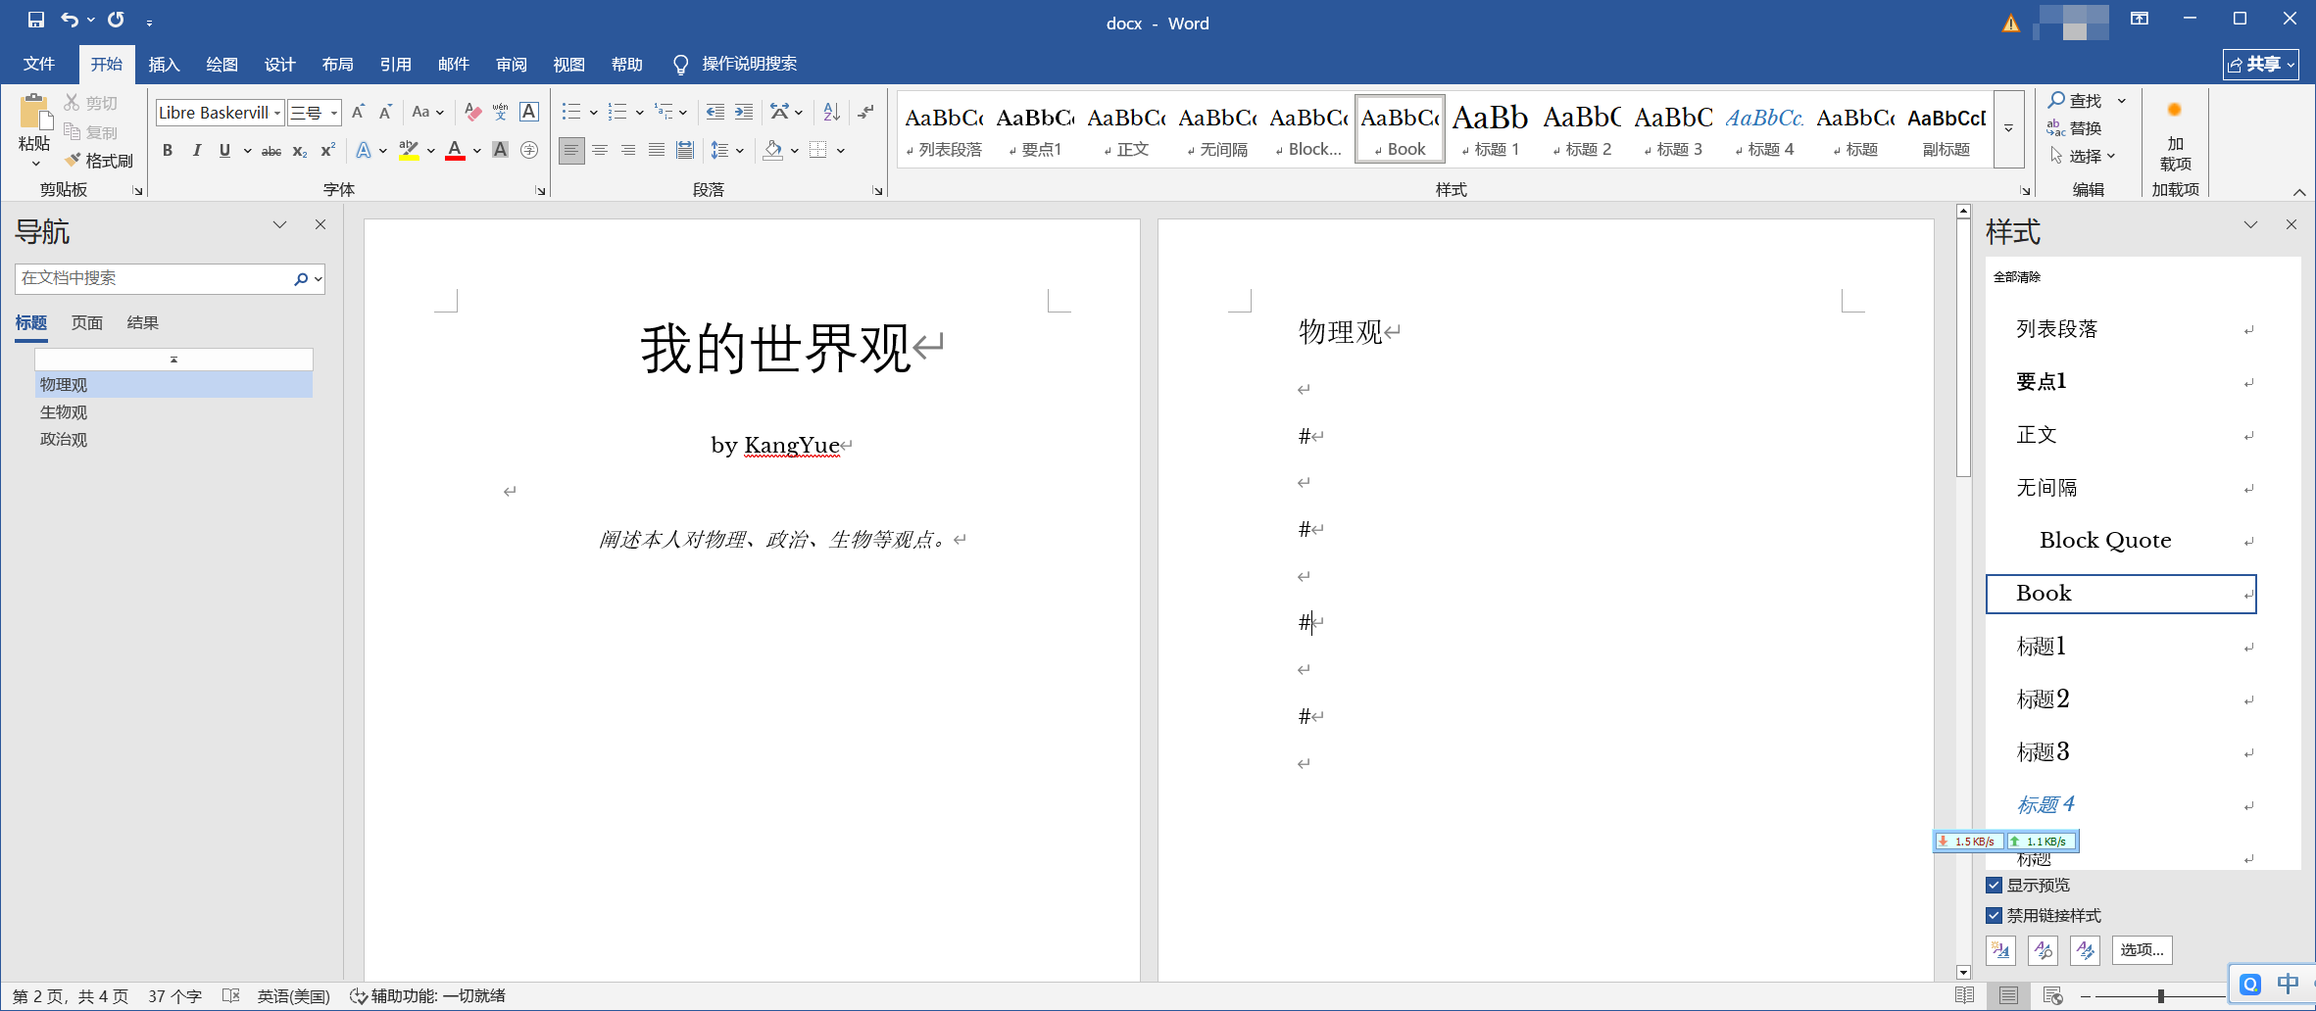
Task: Click the numbered list icon
Action: (x=616, y=113)
